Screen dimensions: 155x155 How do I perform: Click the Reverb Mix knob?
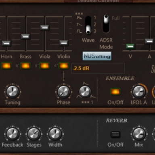pyautogui.click(x=139, y=134)
